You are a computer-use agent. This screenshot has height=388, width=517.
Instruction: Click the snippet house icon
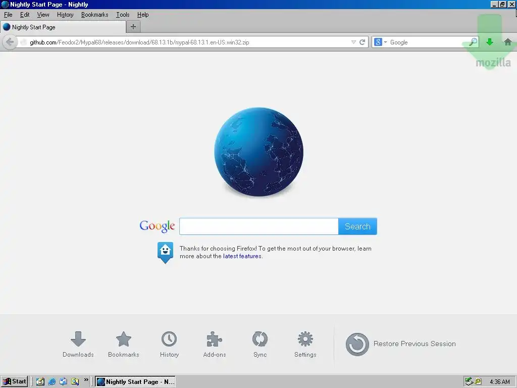(x=165, y=253)
